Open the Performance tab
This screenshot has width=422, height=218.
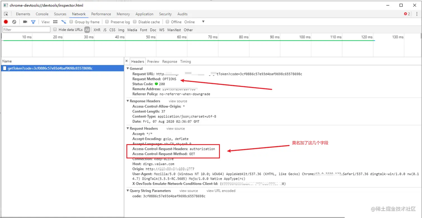tap(101, 14)
